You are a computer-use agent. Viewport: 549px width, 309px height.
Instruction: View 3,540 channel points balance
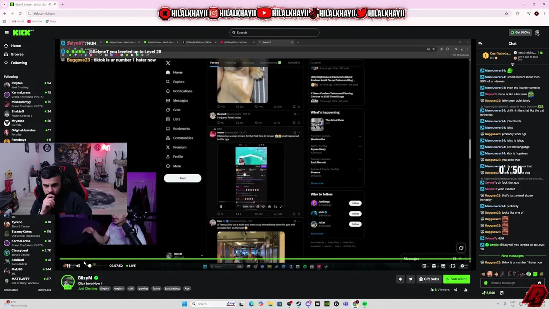[x=488, y=293]
